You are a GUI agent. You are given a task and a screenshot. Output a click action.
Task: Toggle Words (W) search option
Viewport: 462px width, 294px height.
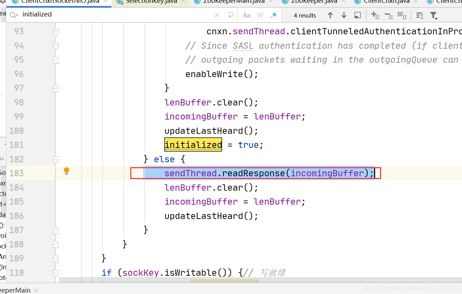pyautogui.click(x=260, y=15)
